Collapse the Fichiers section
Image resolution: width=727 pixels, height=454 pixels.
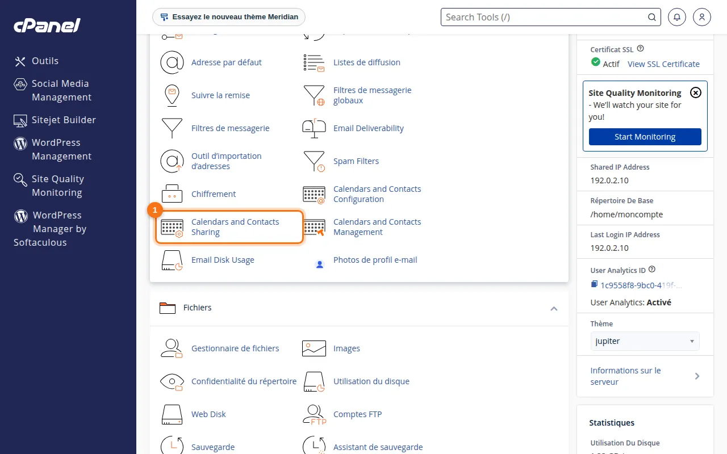pos(554,308)
